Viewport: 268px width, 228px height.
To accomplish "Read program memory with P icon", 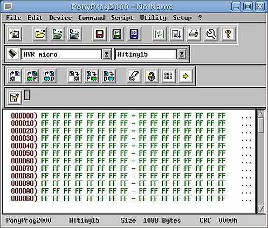I will pos(32,76).
